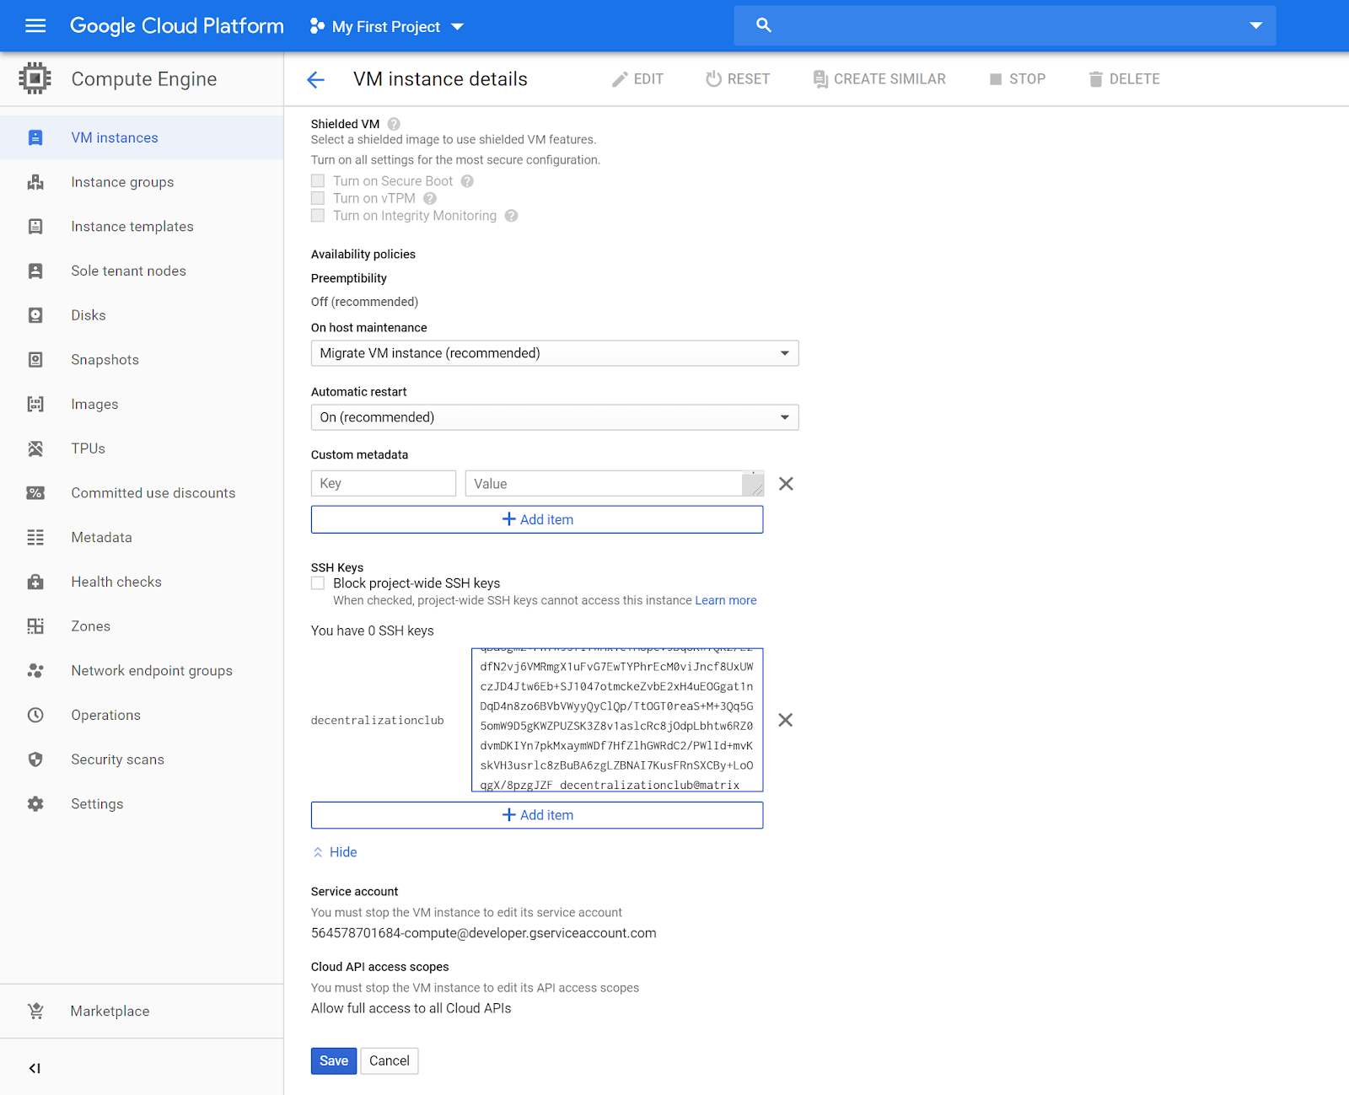Click the Instance templates icon

click(35, 227)
